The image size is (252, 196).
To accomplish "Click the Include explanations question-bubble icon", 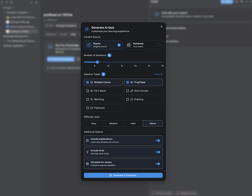I will coord(87,141).
